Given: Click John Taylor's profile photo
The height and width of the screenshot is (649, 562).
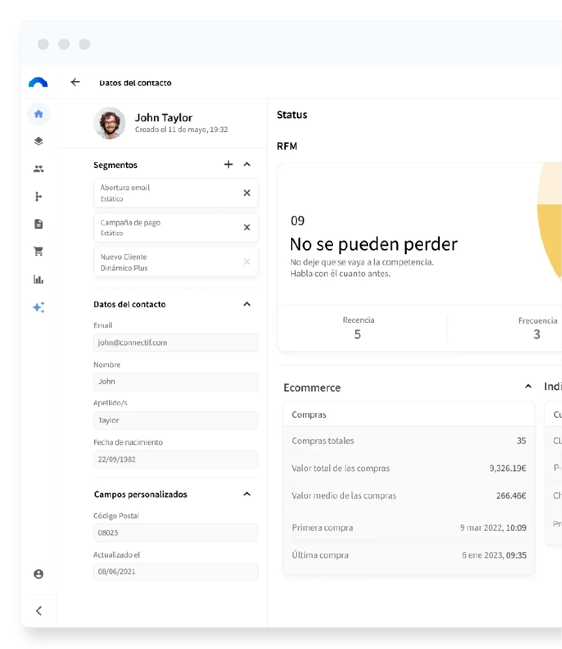Looking at the screenshot, I should click(110, 123).
